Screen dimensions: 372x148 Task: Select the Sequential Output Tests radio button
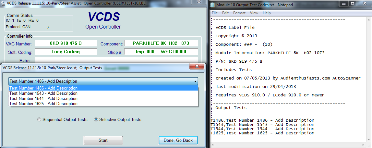click(x=40, y=120)
